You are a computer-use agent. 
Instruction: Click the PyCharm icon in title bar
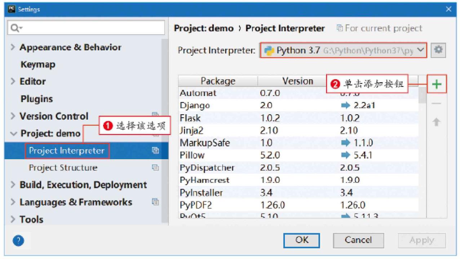[x=12, y=9]
